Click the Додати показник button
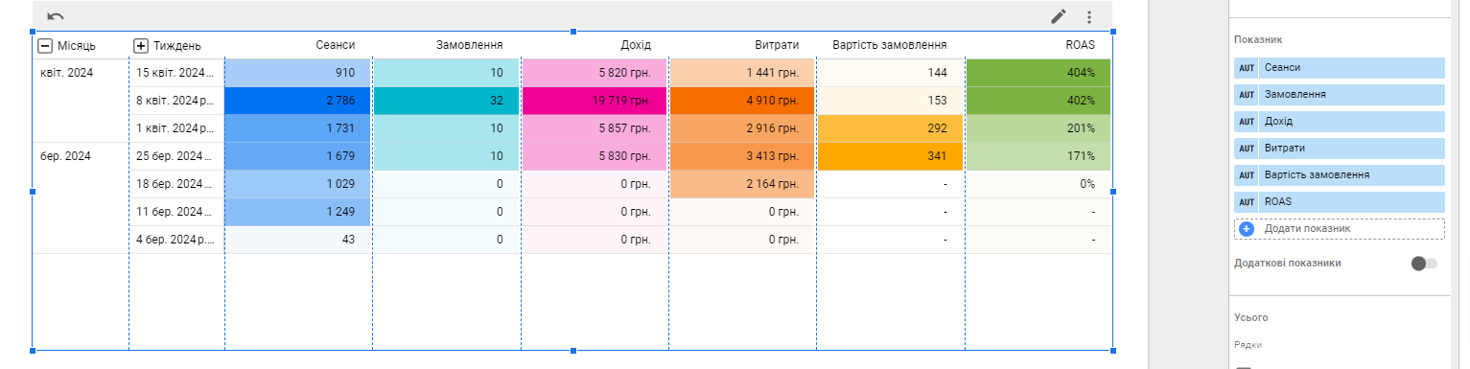The height and width of the screenshot is (369, 1470). (1340, 229)
